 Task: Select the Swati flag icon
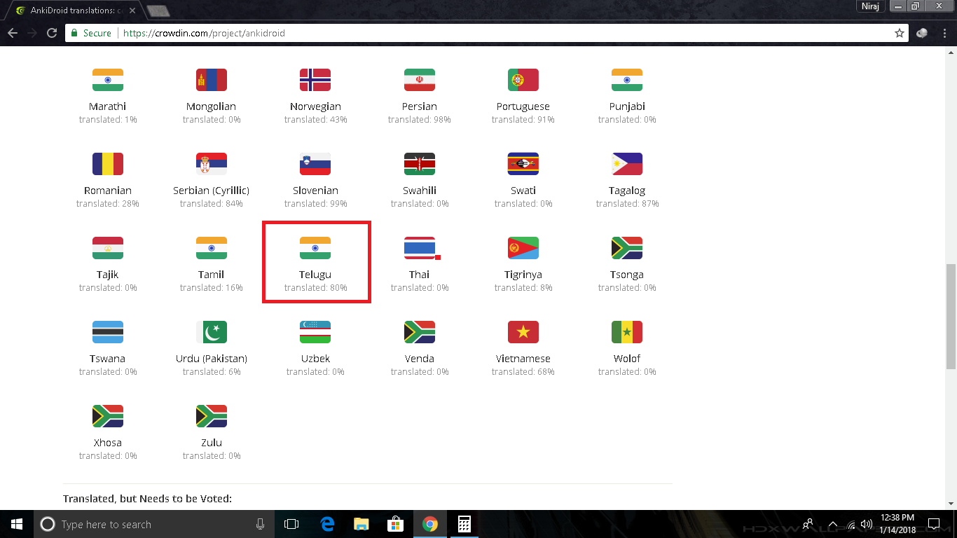pos(523,164)
